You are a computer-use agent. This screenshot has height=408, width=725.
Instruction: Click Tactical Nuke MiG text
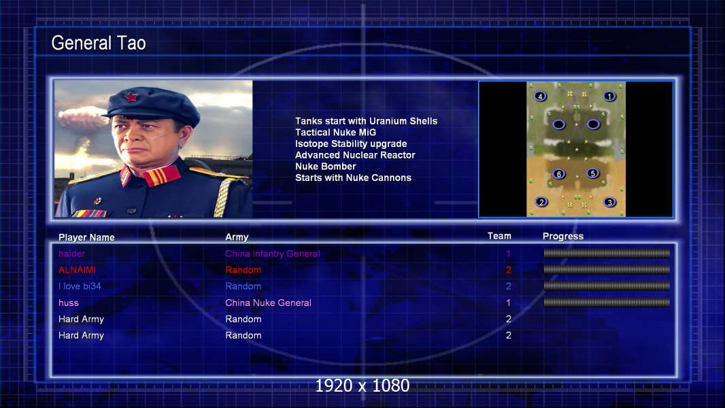click(x=336, y=132)
